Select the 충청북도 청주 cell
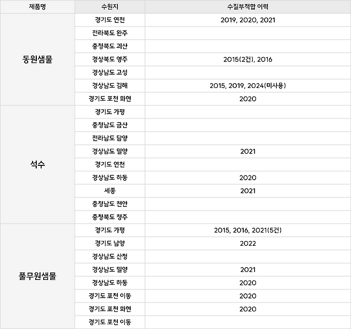The image size is (351, 329). pyautogui.click(x=109, y=217)
